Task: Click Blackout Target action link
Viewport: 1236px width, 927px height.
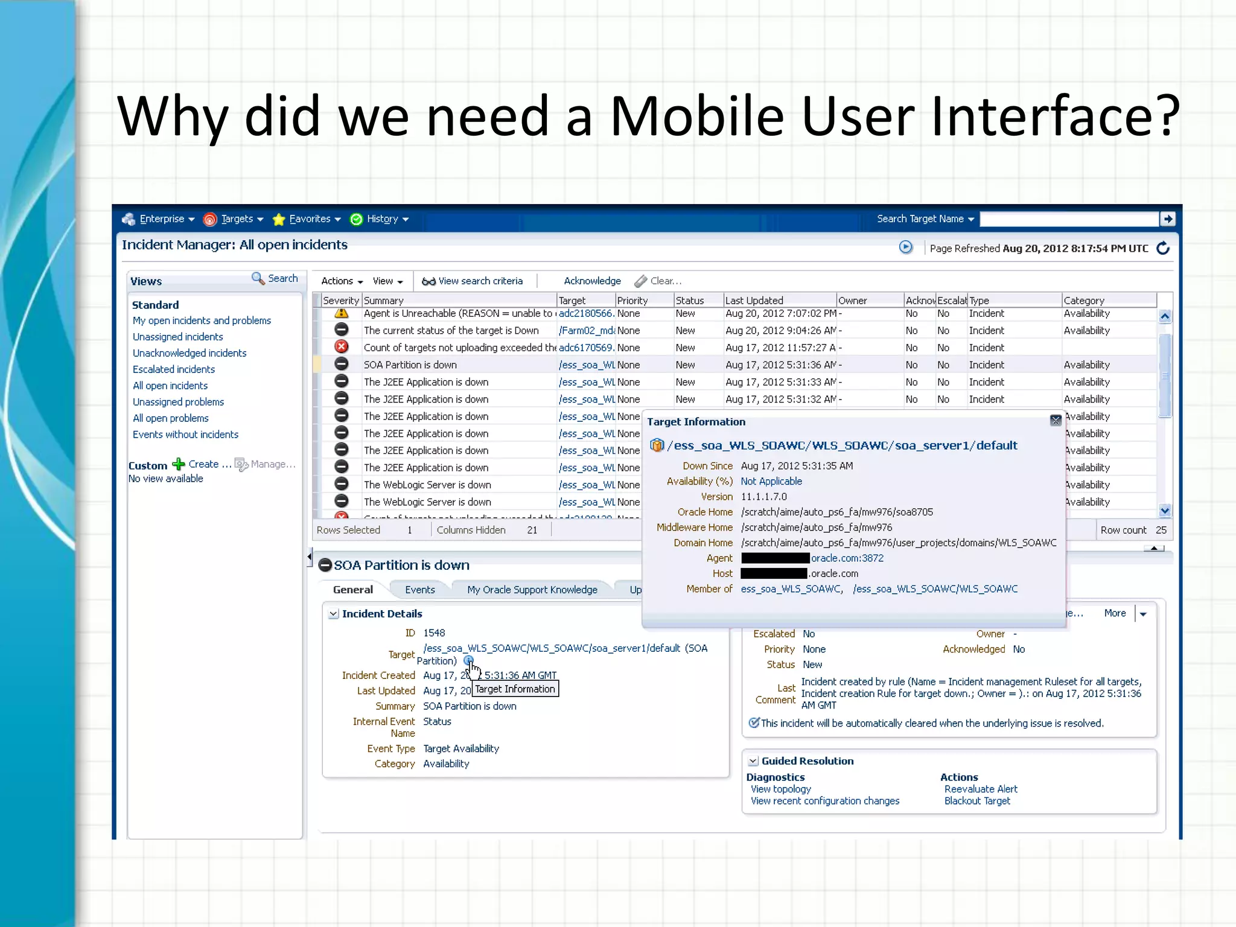Action: click(977, 801)
